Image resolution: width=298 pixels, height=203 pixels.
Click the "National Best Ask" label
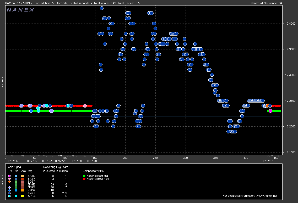pyautogui.click(x=98, y=179)
